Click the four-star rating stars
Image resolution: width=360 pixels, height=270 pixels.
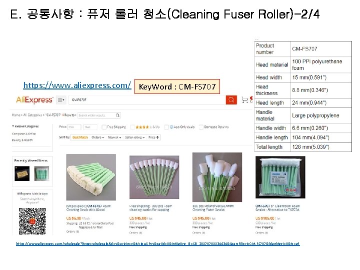pyautogui.click(x=143, y=127)
